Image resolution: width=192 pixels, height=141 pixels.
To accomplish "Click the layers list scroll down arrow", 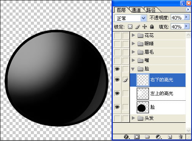I will coord(188,130).
